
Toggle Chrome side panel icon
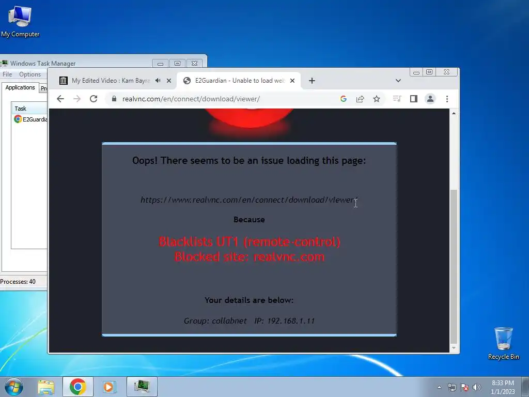(414, 99)
